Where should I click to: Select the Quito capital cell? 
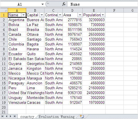coord(35,54)
